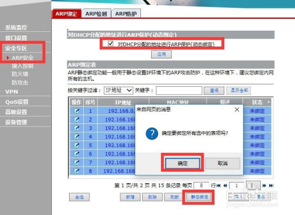The height and width of the screenshot is (215, 295).
Task: Click the 序号 column header
Action: [x=90, y=102]
